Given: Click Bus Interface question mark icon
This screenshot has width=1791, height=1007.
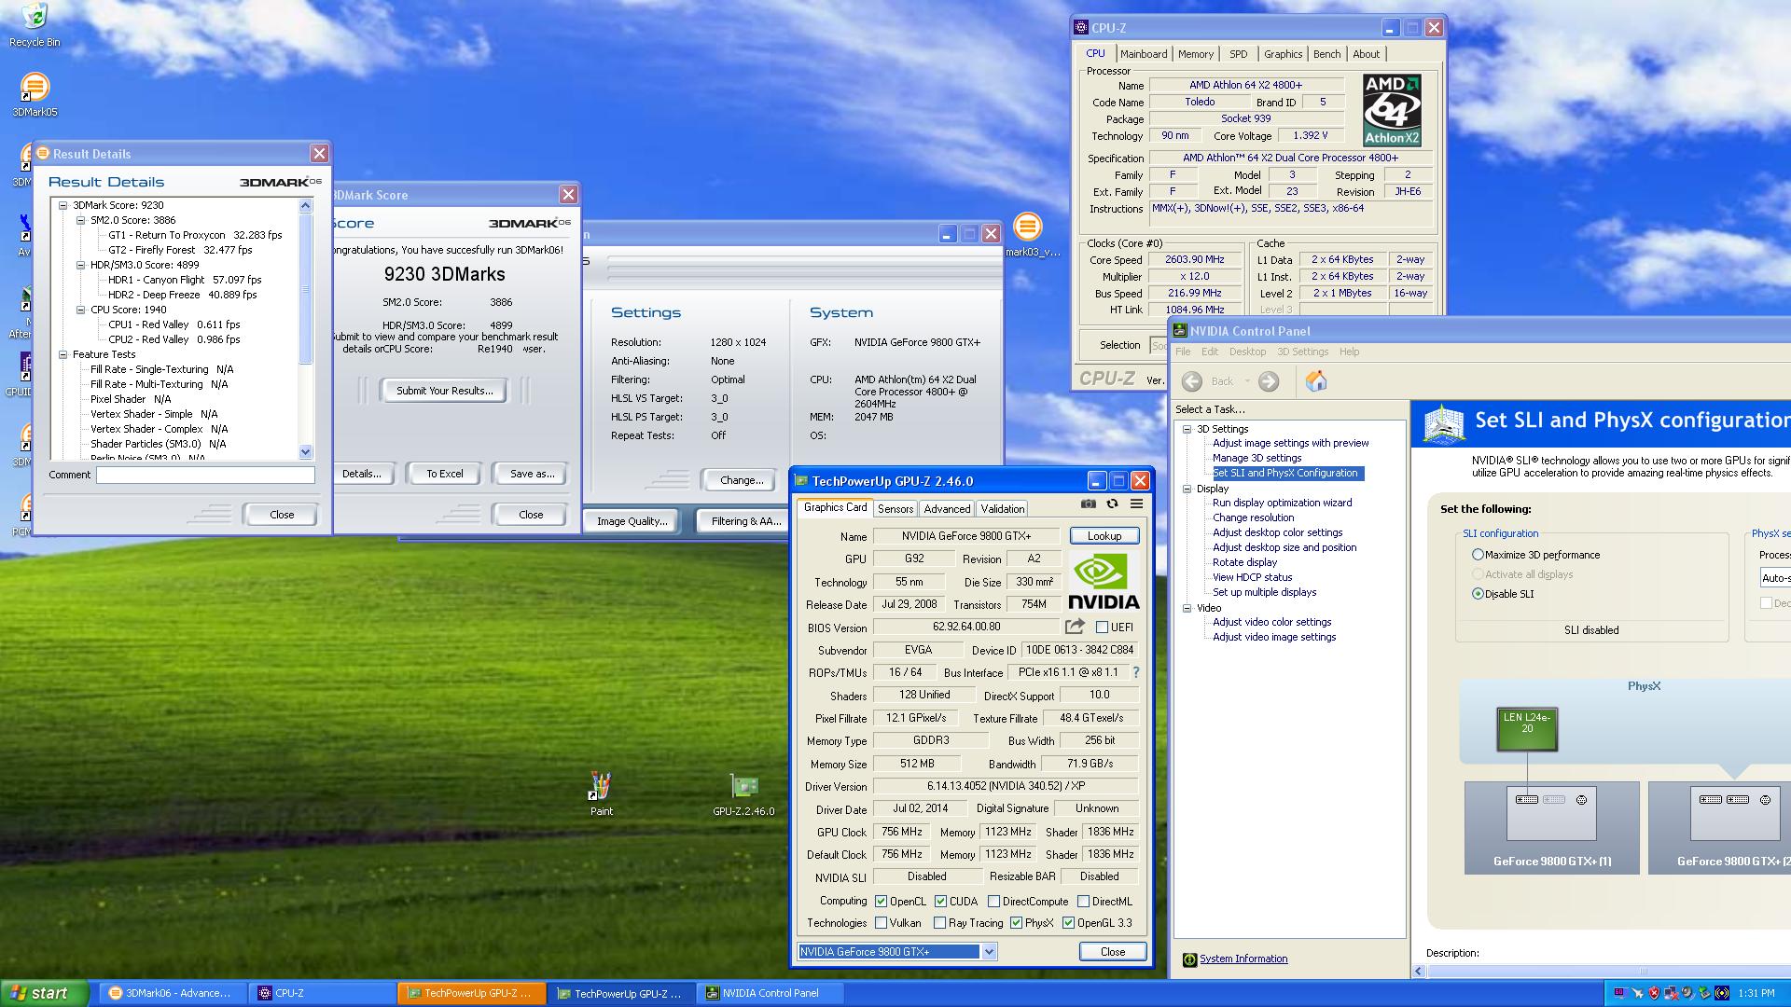Looking at the screenshot, I should pos(1135,672).
